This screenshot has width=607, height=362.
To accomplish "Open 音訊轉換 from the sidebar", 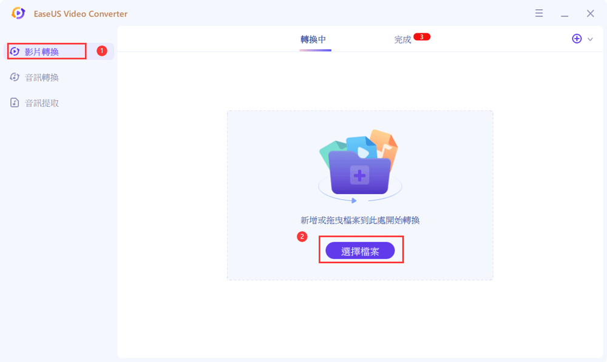I will pyautogui.click(x=36, y=77).
